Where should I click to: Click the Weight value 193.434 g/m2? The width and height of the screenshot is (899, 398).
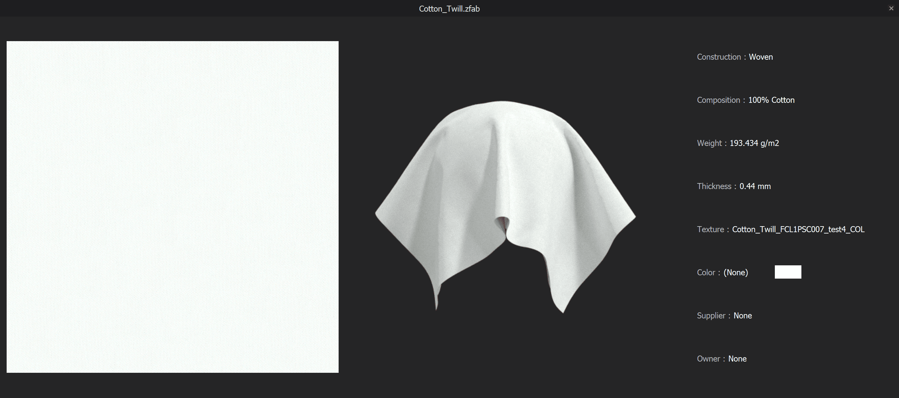click(754, 143)
